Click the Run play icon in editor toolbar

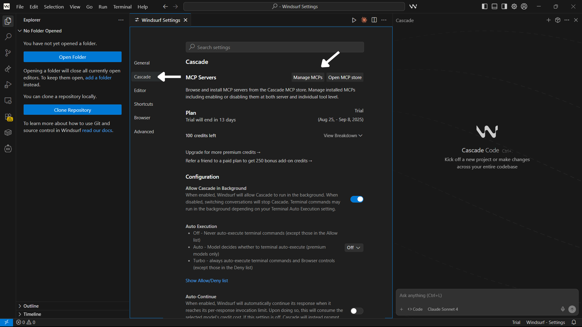(x=354, y=20)
